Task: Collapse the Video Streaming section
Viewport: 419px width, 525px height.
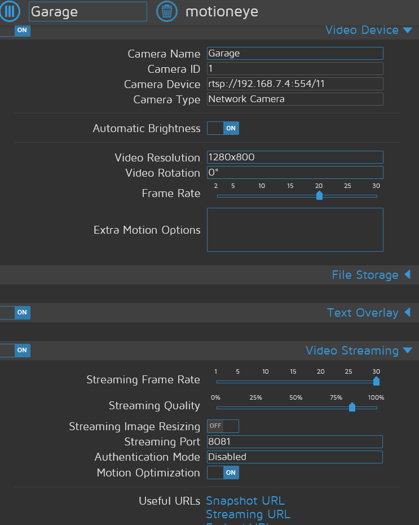Action: pos(352,351)
